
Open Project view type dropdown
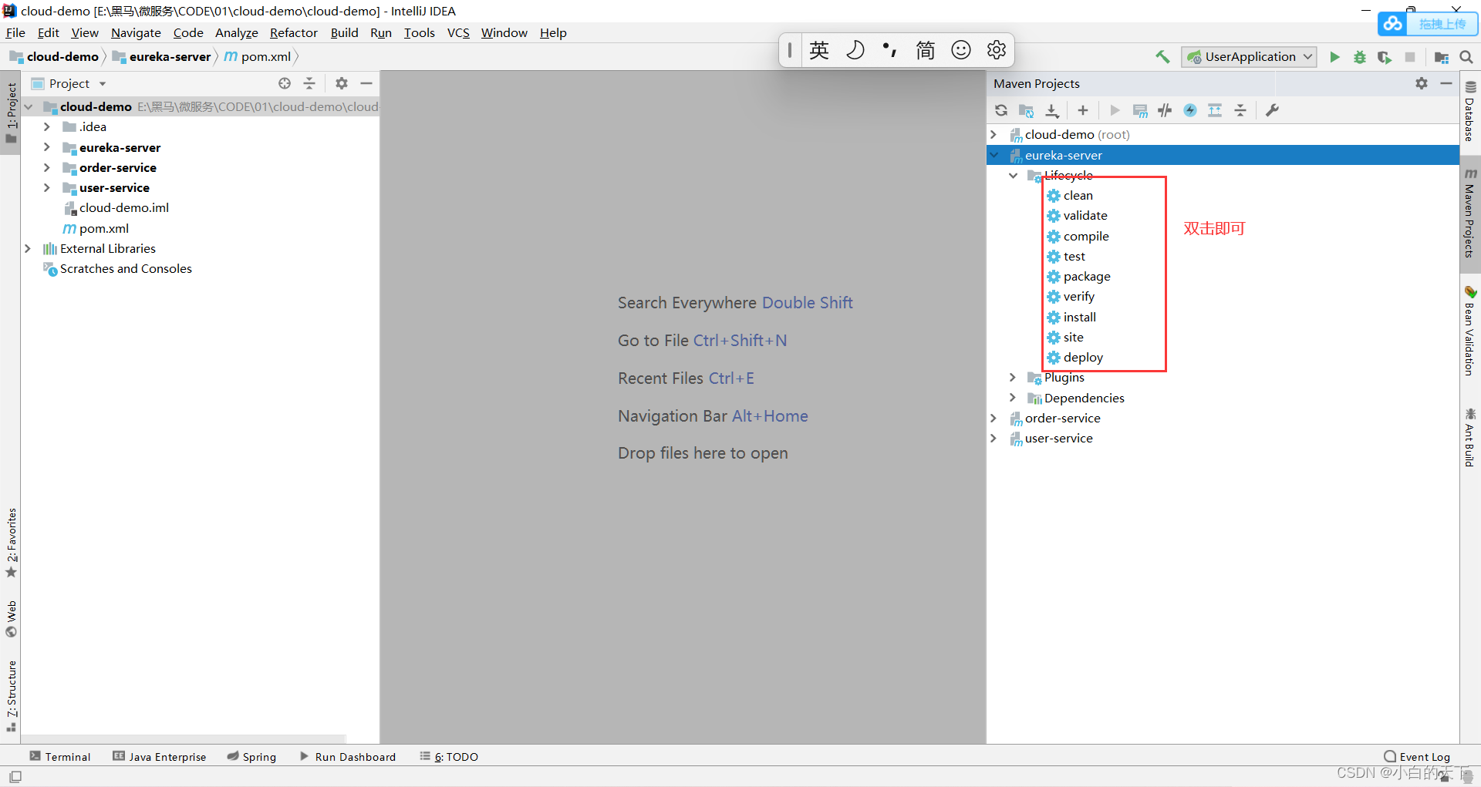coord(68,83)
